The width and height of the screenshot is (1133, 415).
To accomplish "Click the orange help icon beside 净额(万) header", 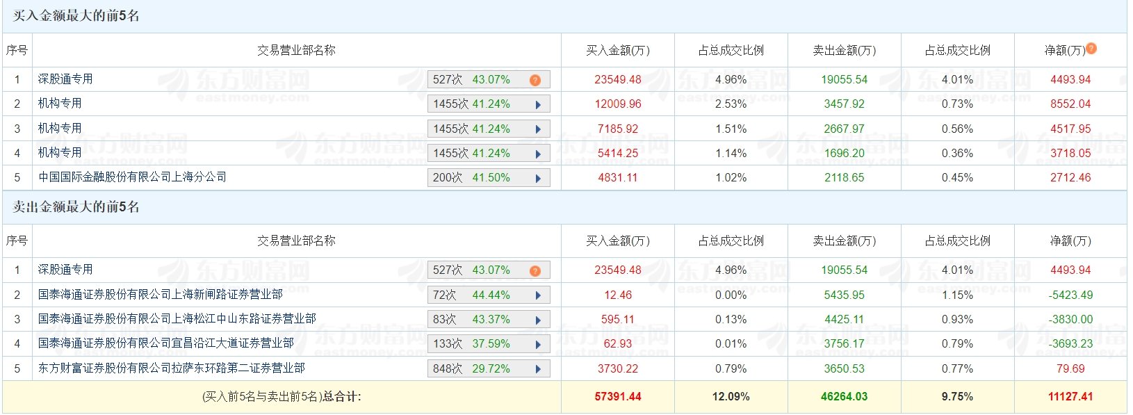I will (x=1091, y=49).
